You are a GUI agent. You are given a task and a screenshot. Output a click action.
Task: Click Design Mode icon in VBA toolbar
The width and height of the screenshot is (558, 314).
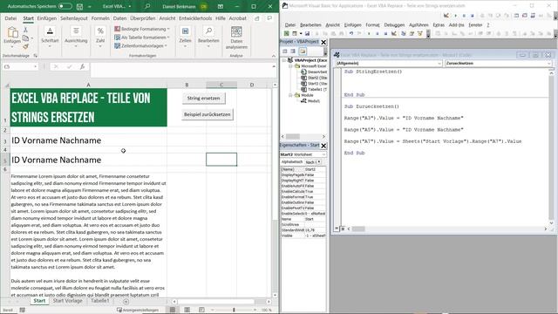point(394,33)
